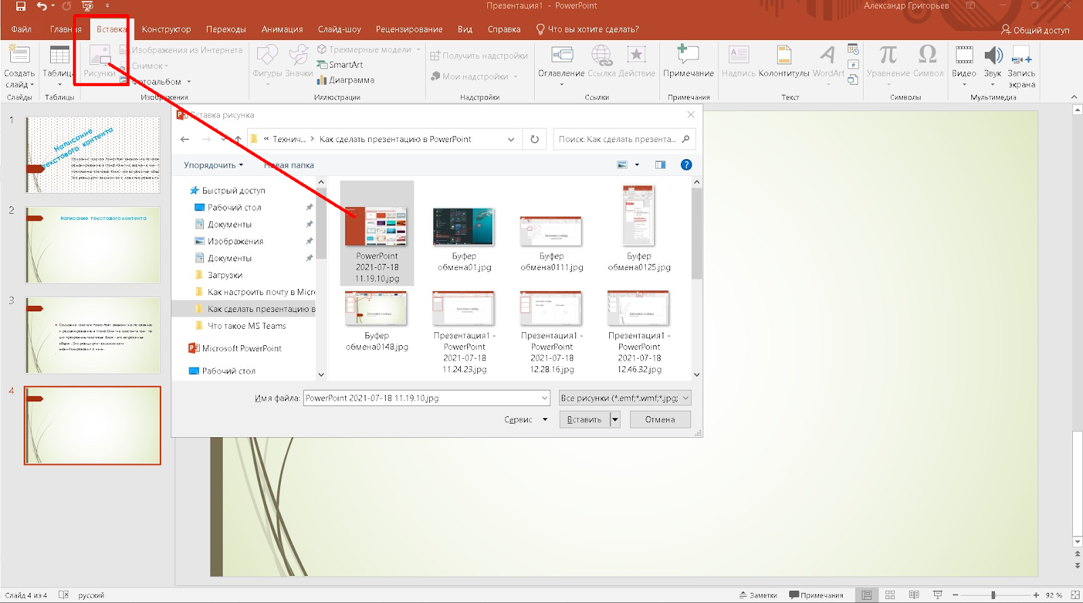Open the Вставить button's dropdown arrow
This screenshot has height=603, width=1083.
click(615, 420)
